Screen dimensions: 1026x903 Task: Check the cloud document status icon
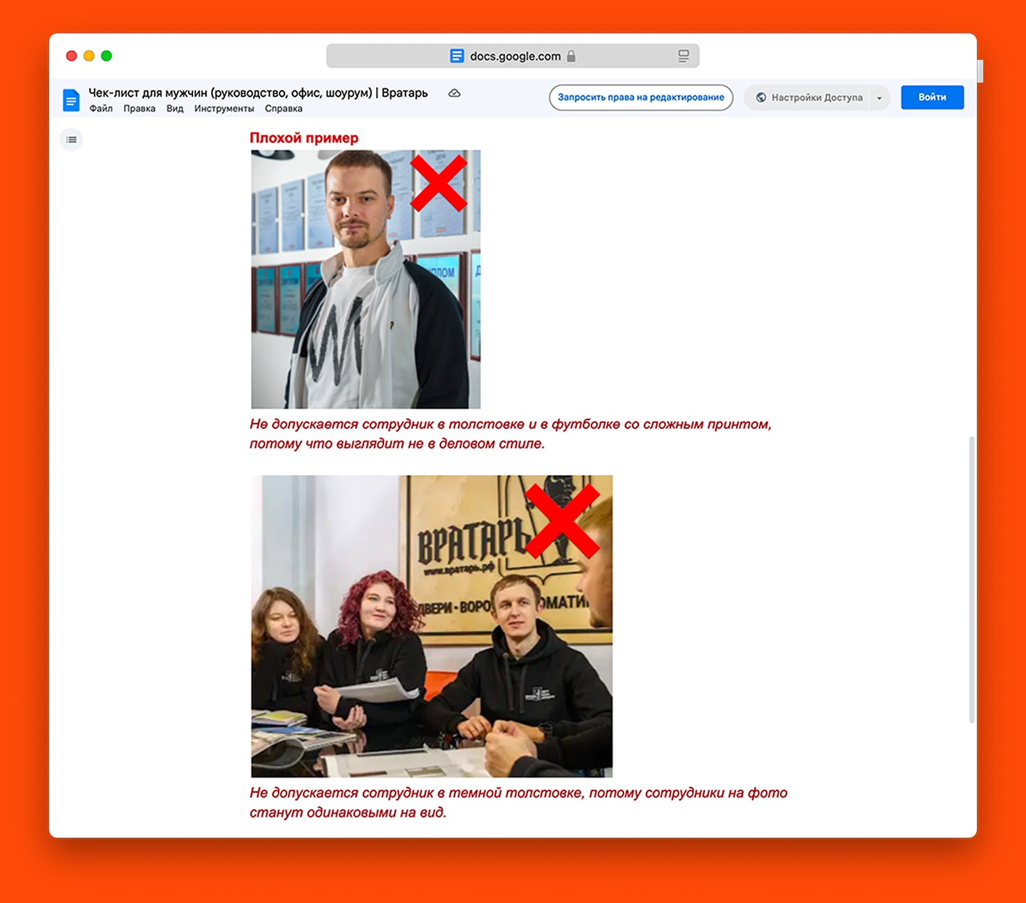point(454,93)
